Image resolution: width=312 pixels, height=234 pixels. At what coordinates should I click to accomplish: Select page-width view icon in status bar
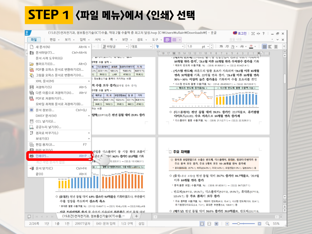(x=202, y=224)
